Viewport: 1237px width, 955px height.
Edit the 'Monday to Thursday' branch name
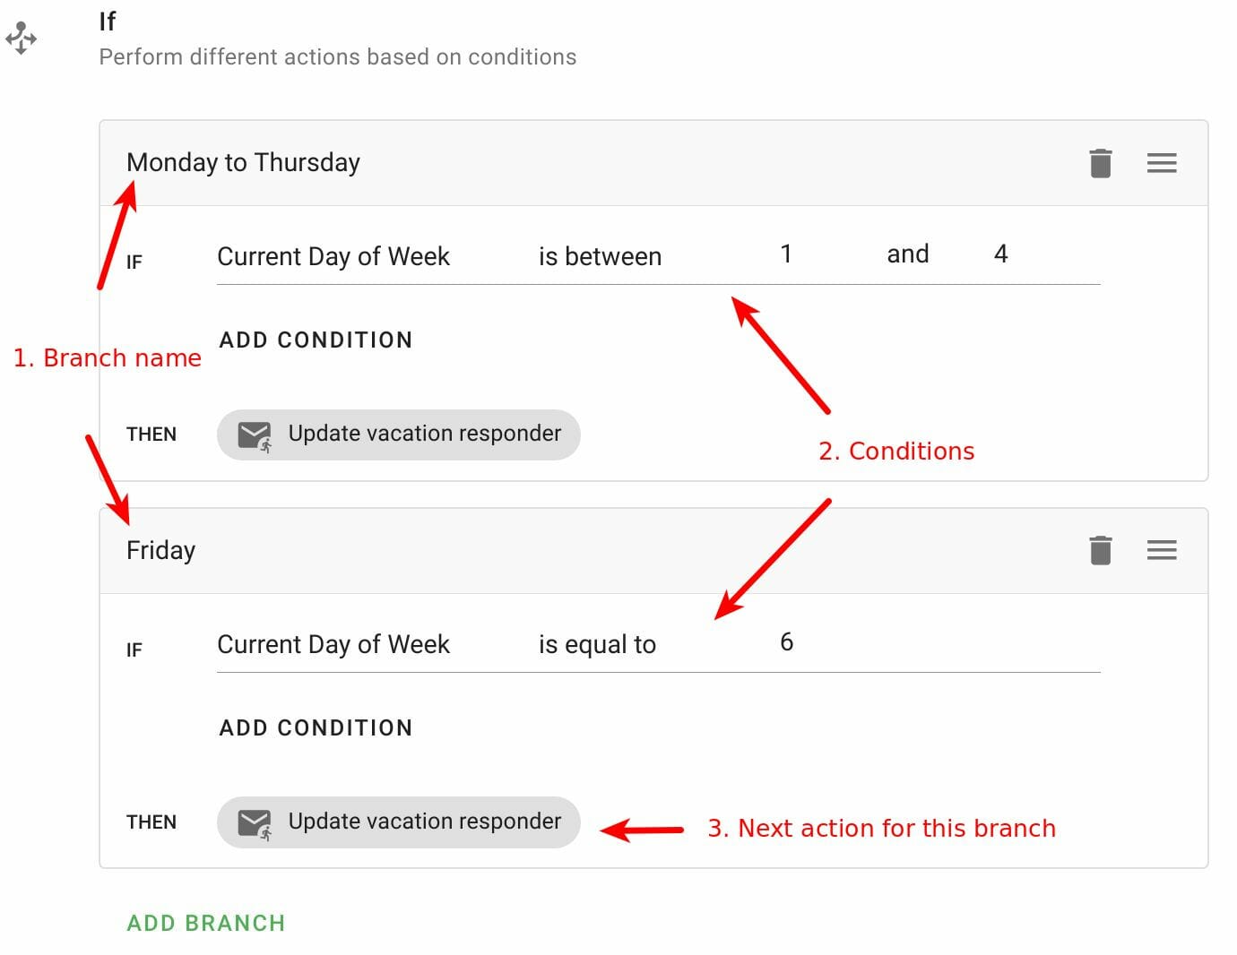click(243, 163)
